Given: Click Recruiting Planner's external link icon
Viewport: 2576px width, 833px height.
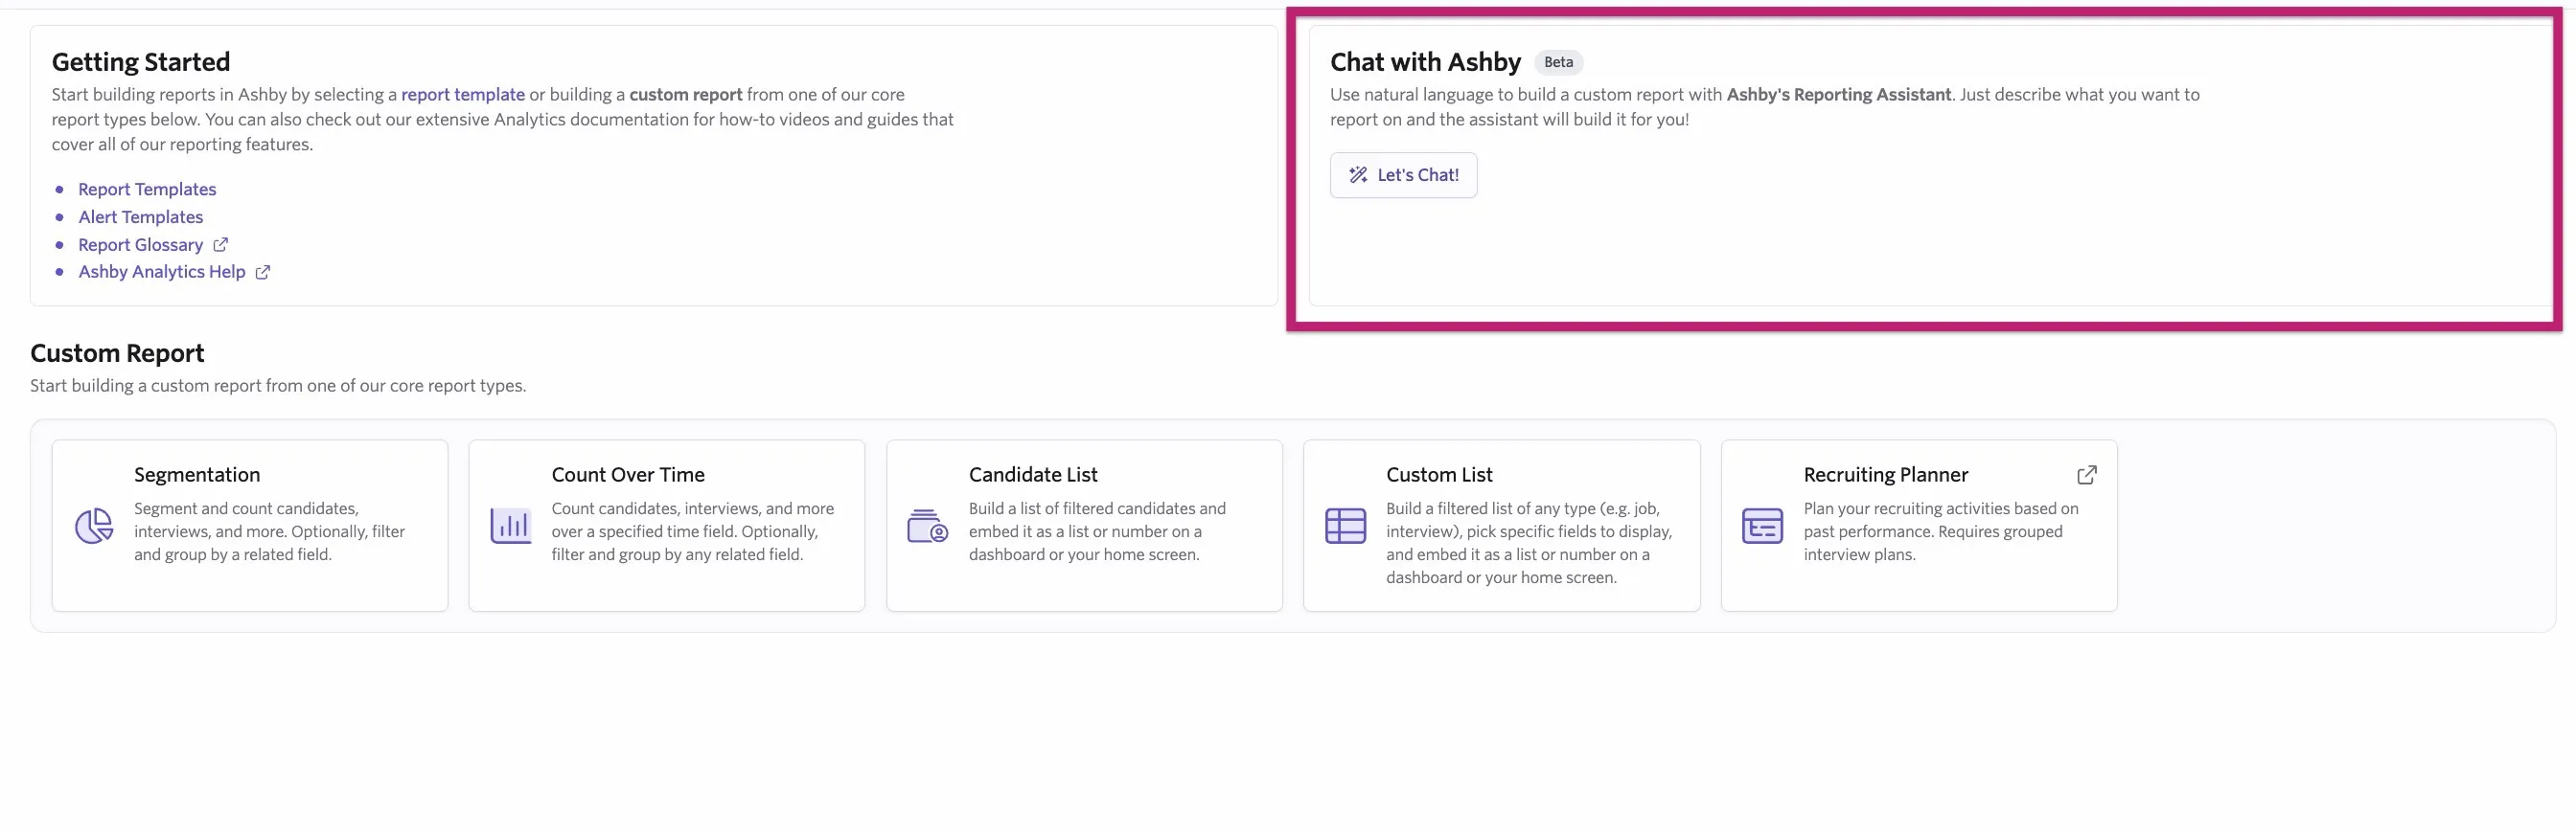Looking at the screenshot, I should pyautogui.click(x=2086, y=475).
